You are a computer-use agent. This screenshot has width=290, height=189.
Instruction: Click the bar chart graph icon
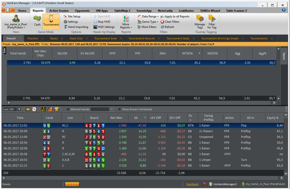click(x=50, y=109)
